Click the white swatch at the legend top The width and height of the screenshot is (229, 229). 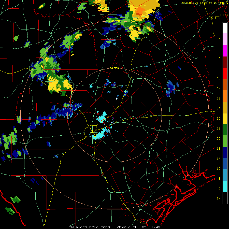click(x=225, y=28)
